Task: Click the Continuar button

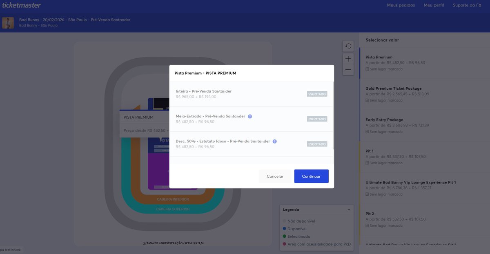Action: pyautogui.click(x=311, y=176)
